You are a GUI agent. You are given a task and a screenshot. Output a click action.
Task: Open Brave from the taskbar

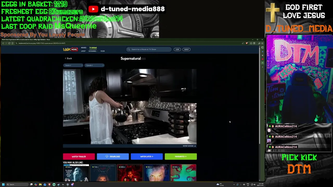[49, 184]
